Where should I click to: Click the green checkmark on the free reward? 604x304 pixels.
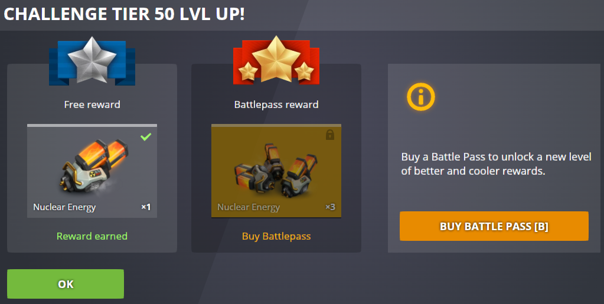click(146, 136)
